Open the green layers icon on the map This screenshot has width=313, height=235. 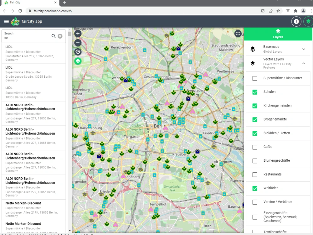pos(78,61)
